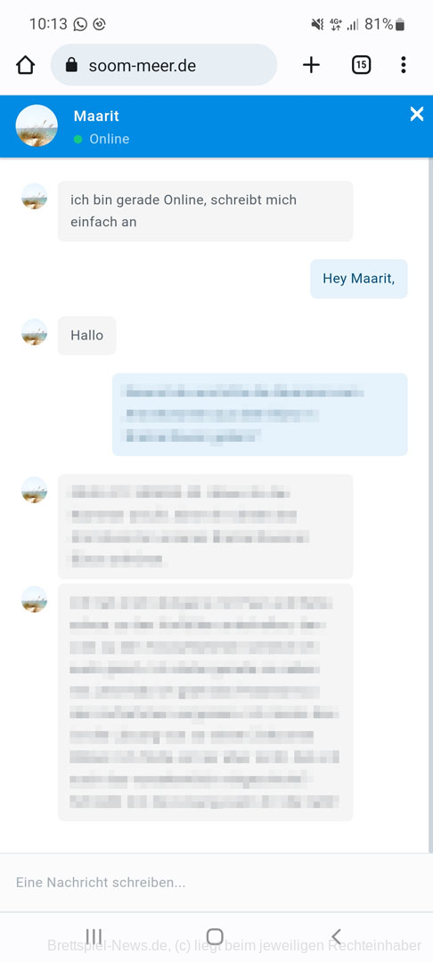
Task: Open the tab switcher showing 15 tabs
Action: pyautogui.click(x=361, y=65)
